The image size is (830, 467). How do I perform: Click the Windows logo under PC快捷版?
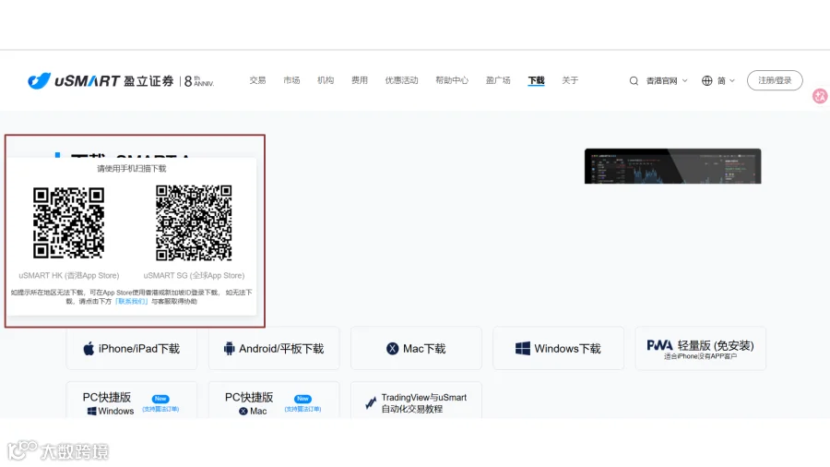(x=91, y=412)
